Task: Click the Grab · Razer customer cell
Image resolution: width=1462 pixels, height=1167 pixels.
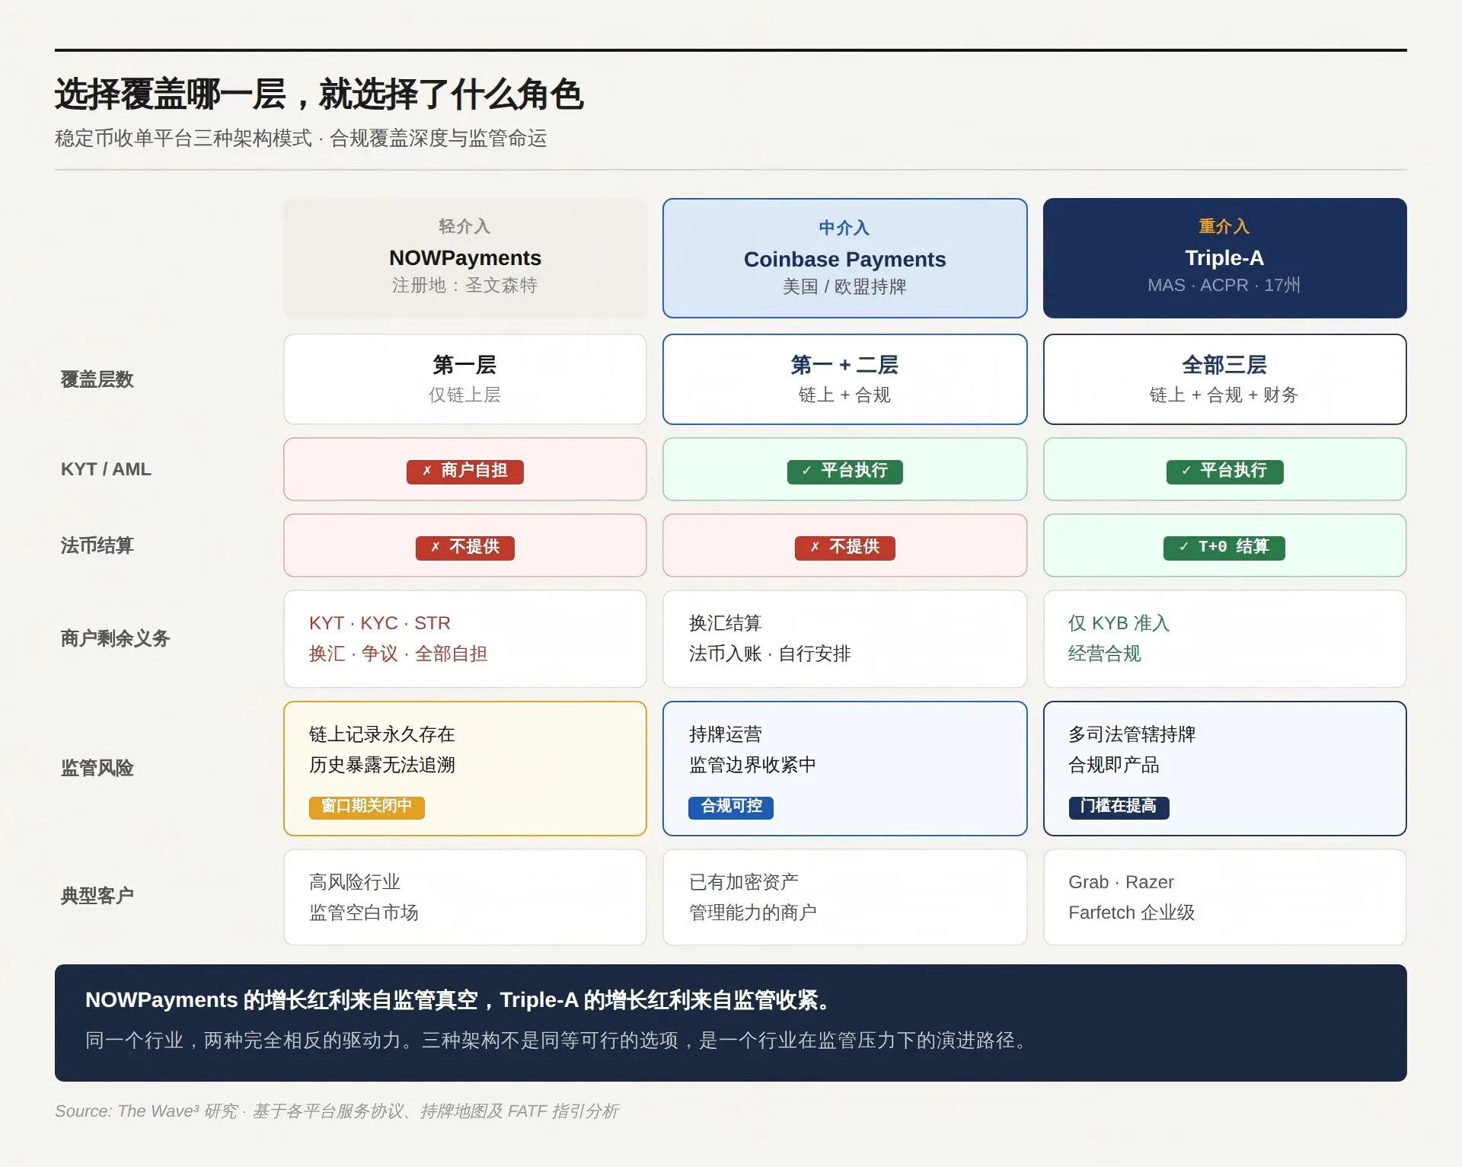Action: (x=1224, y=897)
